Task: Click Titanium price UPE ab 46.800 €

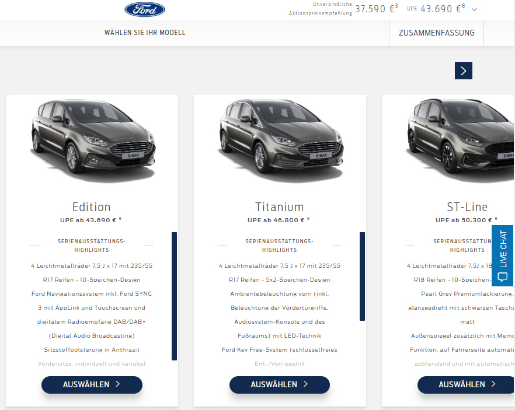Action: click(x=276, y=220)
